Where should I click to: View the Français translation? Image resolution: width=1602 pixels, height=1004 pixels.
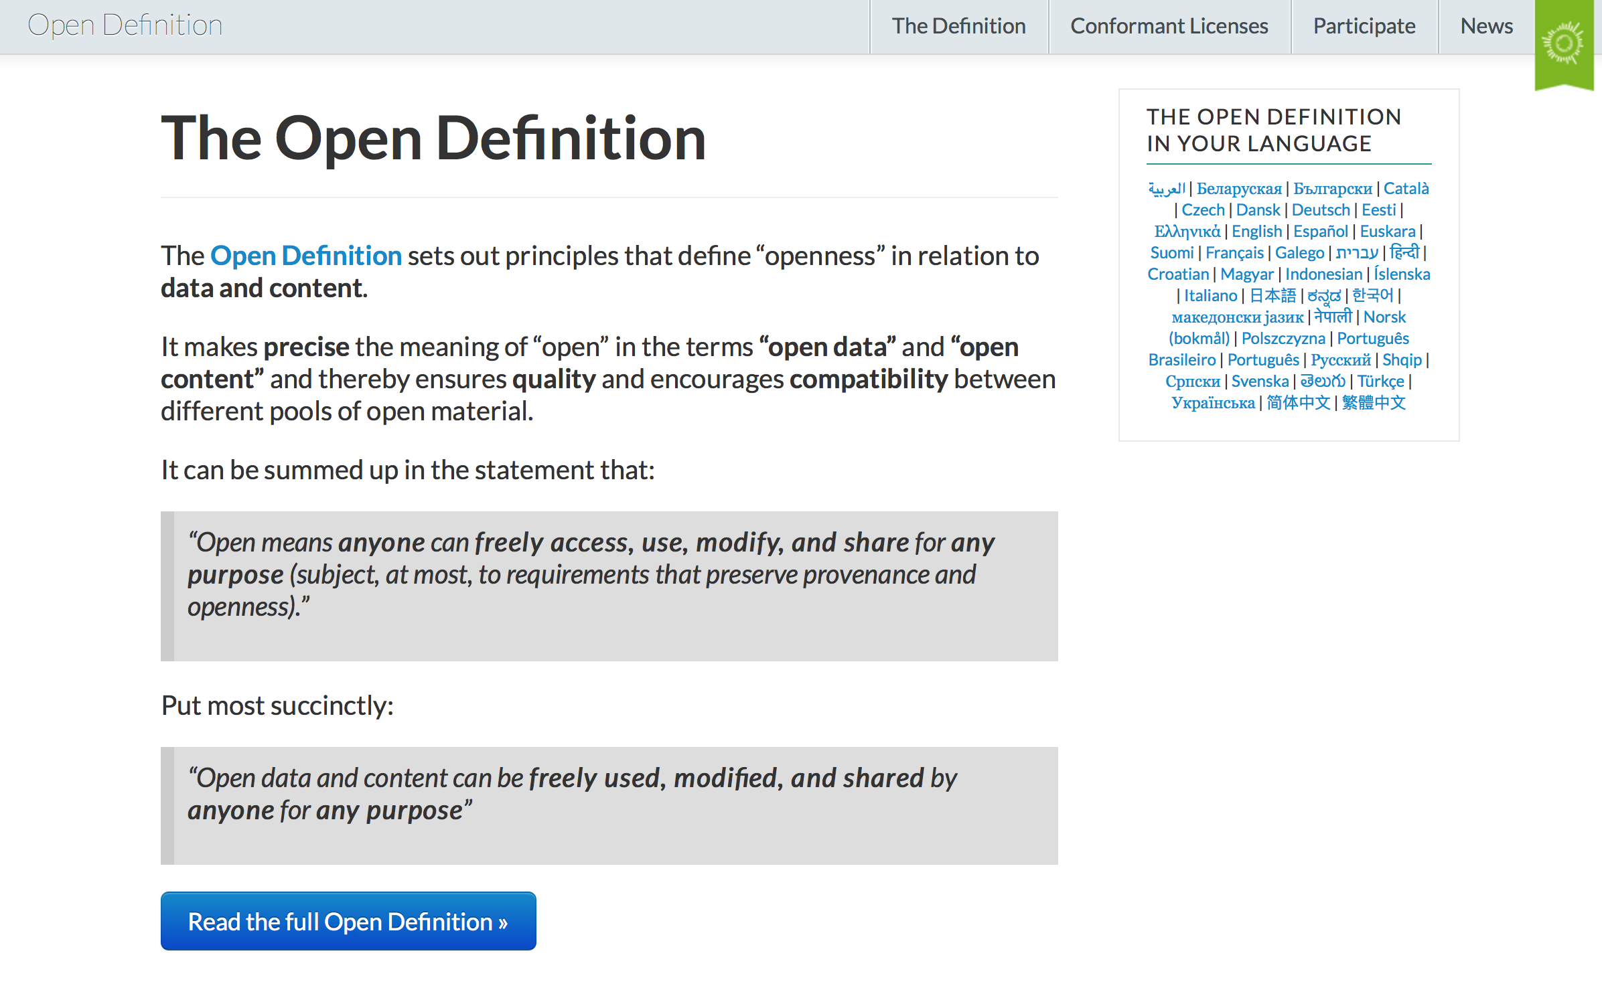(x=1234, y=252)
